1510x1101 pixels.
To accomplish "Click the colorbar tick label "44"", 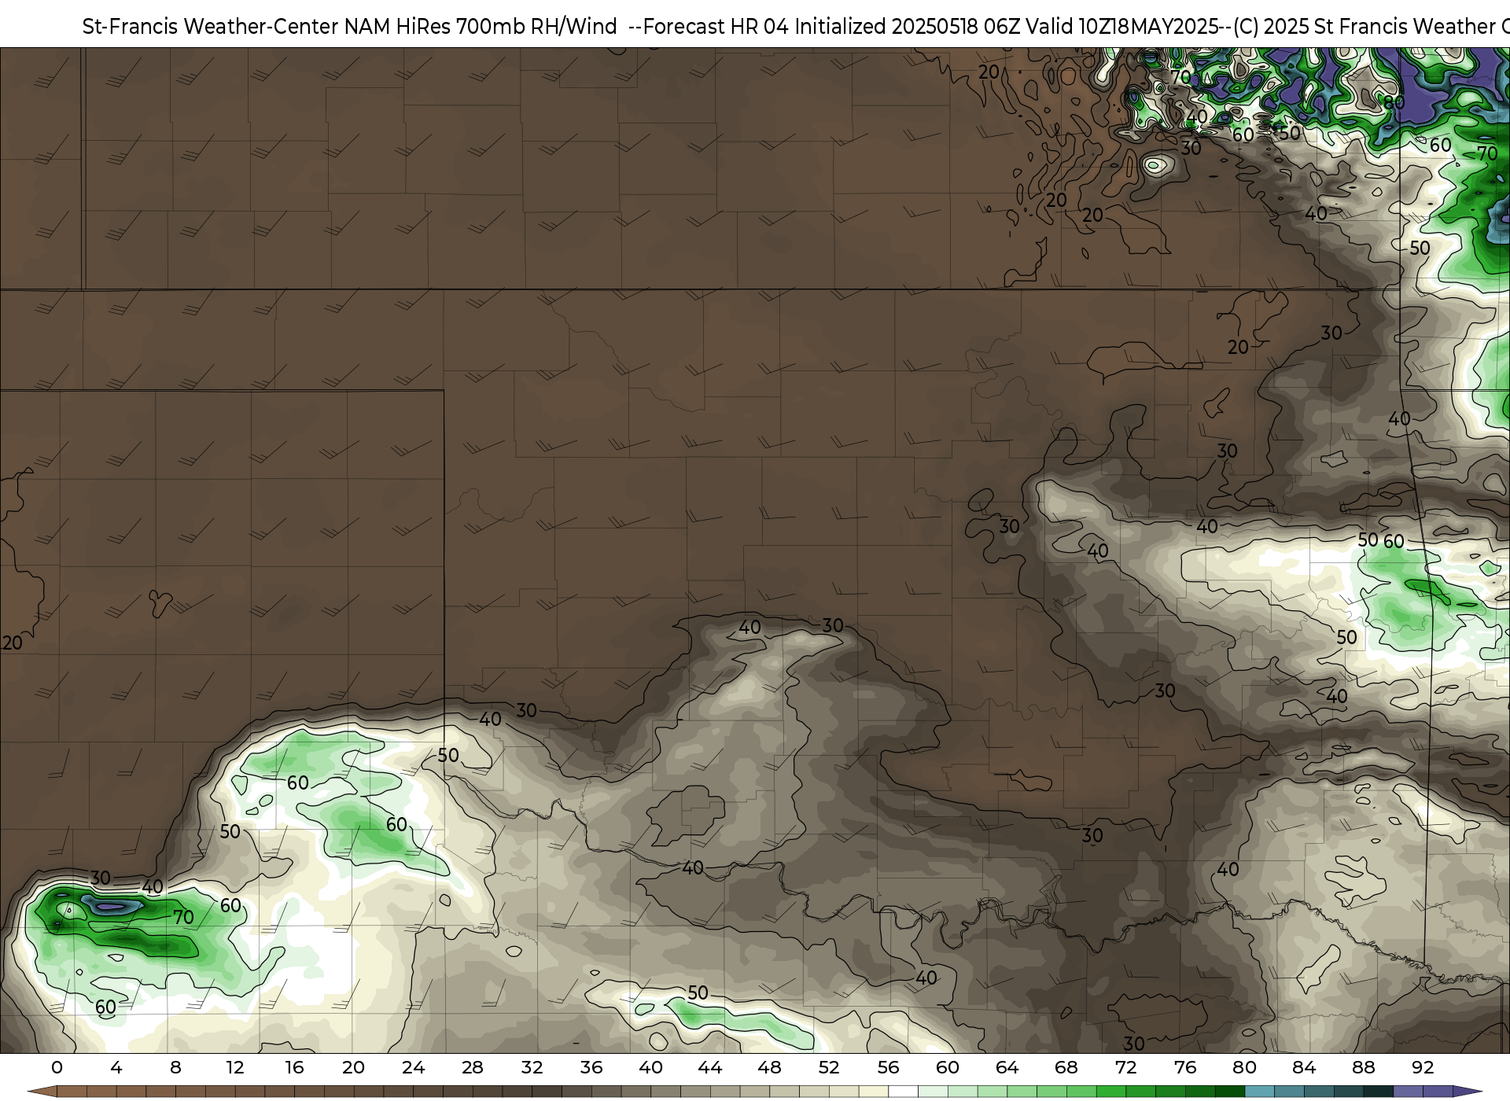I will coord(710,1067).
